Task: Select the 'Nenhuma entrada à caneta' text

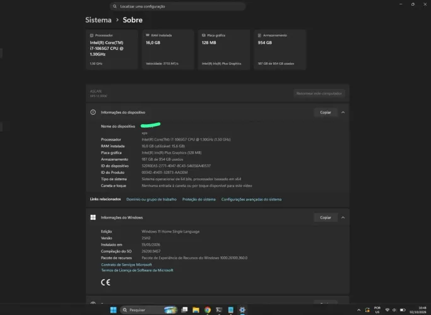Action: click(x=196, y=186)
